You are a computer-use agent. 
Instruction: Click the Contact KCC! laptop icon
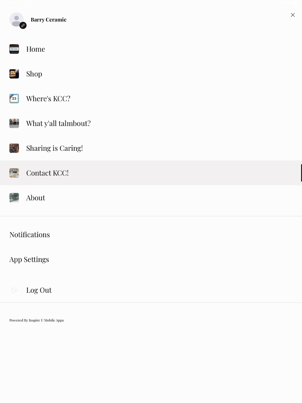click(14, 173)
